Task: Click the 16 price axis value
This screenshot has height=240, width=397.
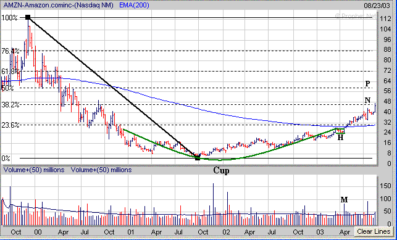Action: (x=388, y=143)
